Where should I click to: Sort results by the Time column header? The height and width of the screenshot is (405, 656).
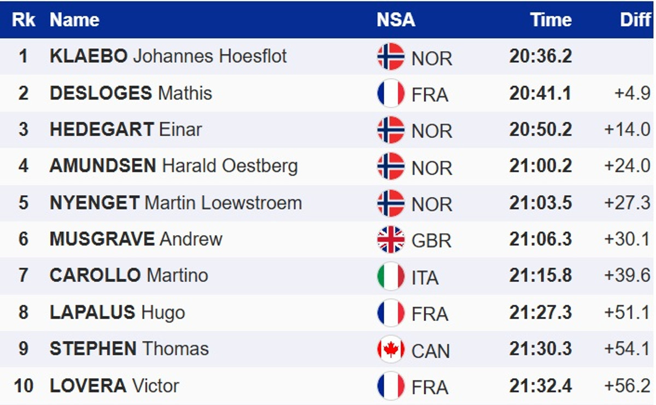point(550,20)
